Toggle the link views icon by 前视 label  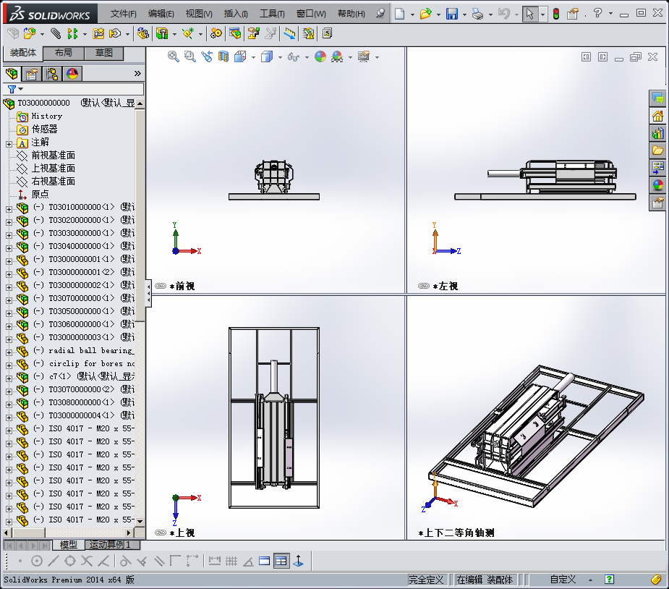point(161,286)
